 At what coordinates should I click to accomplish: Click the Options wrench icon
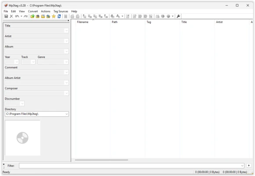click(x=178, y=16)
